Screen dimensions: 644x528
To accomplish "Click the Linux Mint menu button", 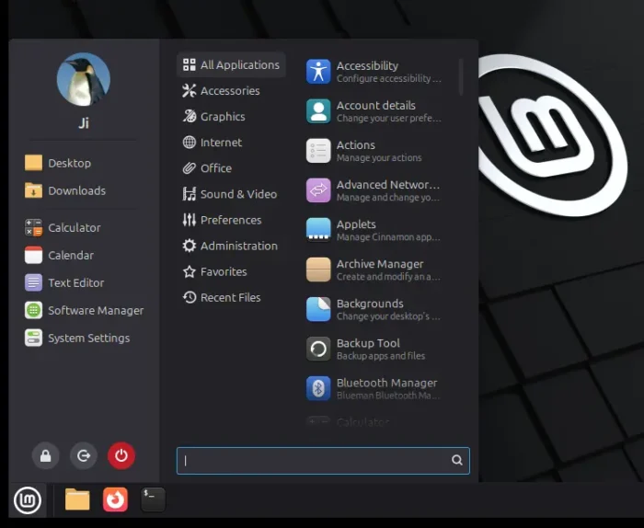I will pyautogui.click(x=28, y=500).
